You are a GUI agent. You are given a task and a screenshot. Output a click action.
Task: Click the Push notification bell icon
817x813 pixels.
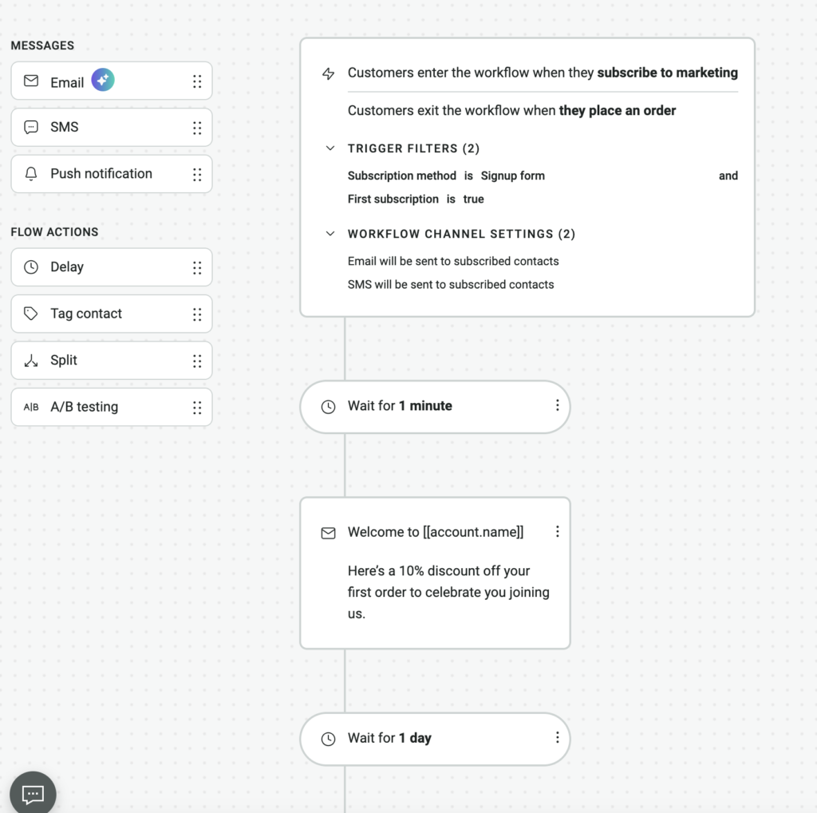31,174
